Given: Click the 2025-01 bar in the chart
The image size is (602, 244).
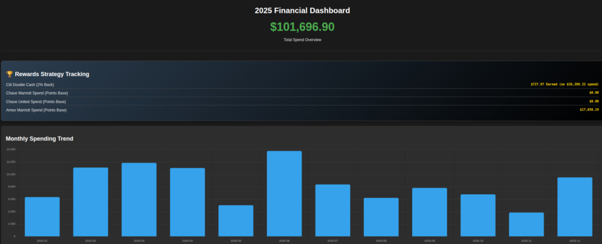Looking at the screenshot, I should 42,216.
